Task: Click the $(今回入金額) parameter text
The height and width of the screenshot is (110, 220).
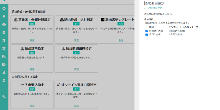Action: pyautogui.click(x=175, y=35)
